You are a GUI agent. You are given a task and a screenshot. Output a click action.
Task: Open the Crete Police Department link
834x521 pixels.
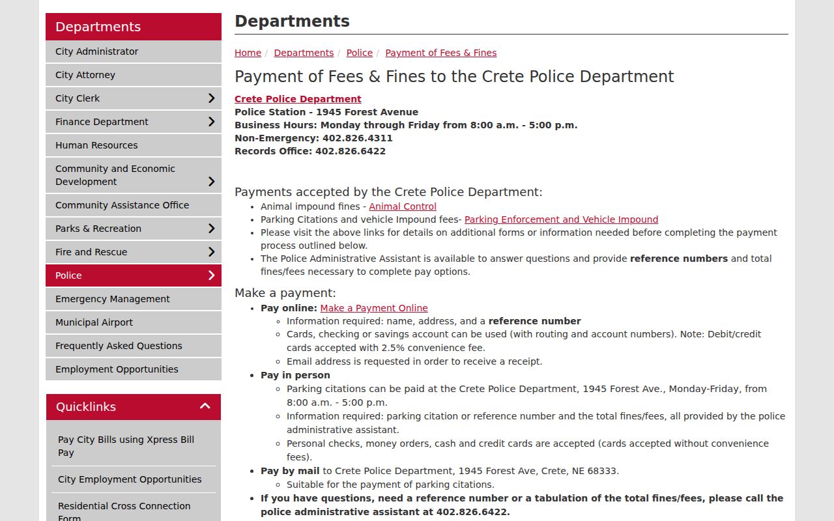(298, 99)
